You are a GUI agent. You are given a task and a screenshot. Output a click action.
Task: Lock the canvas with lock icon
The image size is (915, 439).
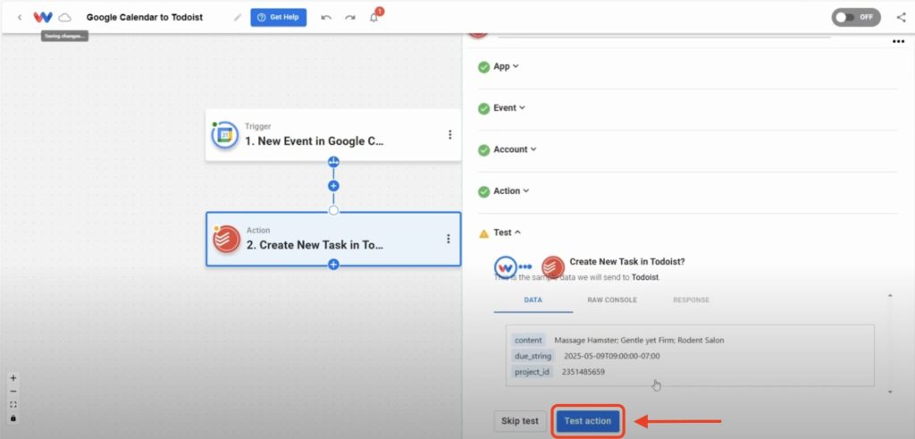[x=13, y=418]
